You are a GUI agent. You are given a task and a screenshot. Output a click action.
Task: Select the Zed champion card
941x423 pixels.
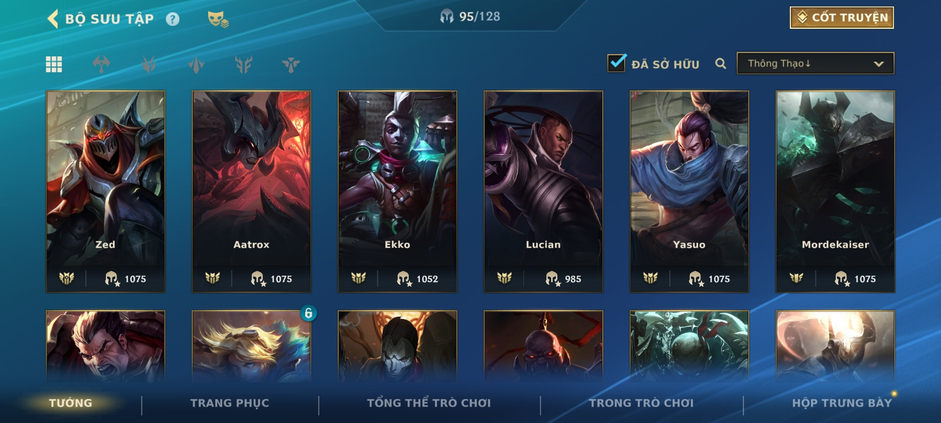click(106, 192)
